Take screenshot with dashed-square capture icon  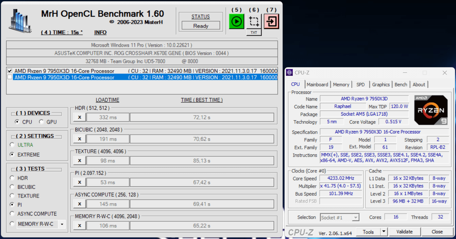254,21
